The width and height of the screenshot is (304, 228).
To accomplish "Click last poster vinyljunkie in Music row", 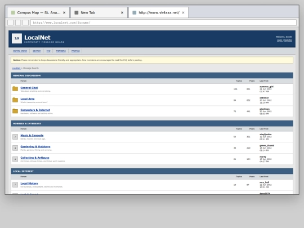I will [265, 135].
